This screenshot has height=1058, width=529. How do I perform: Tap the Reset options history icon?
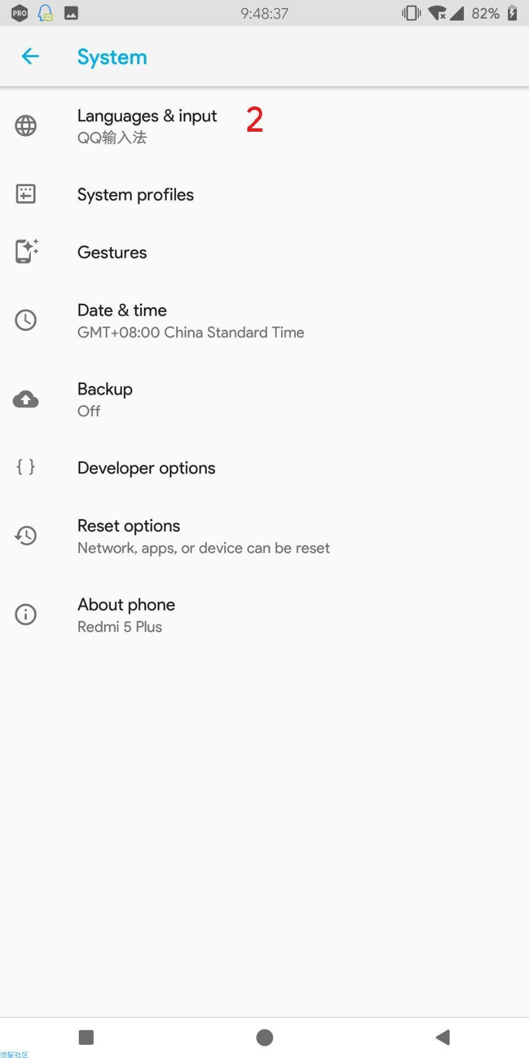click(x=26, y=536)
